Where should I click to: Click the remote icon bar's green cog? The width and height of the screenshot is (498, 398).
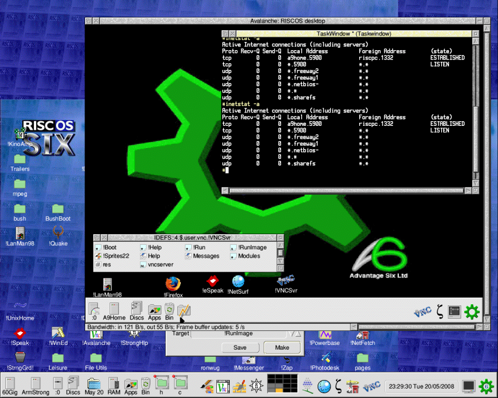(x=472, y=312)
